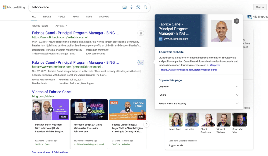This screenshot has width=268, height=156.
Task: Click 'About this website' heading
Action: pos(171,52)
